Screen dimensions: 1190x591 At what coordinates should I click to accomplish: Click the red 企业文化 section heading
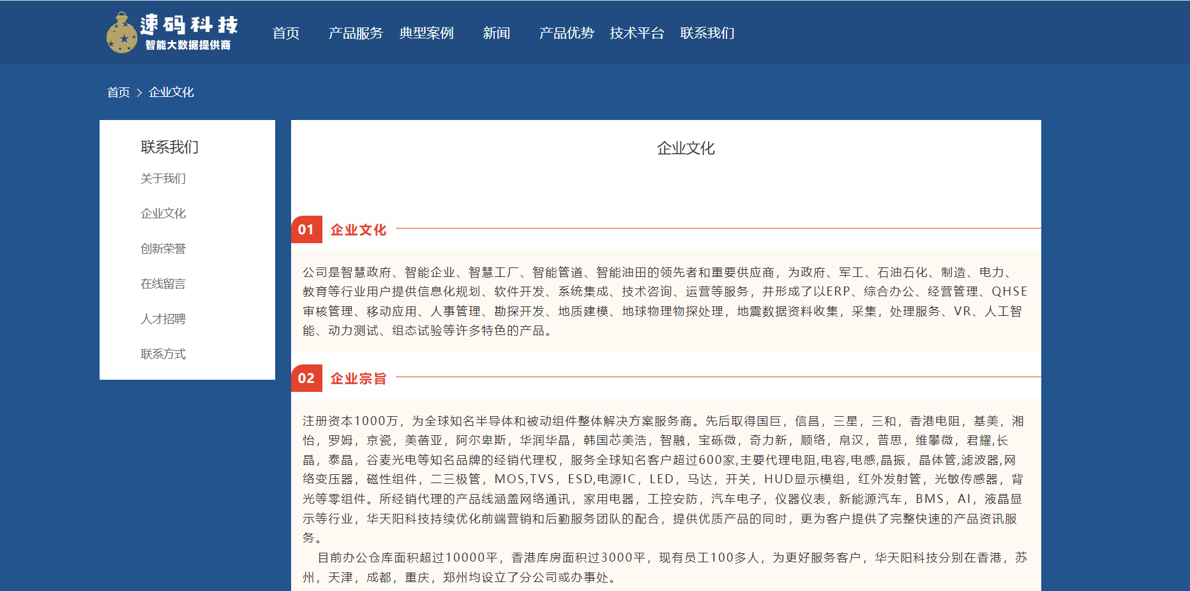[358, 230]
